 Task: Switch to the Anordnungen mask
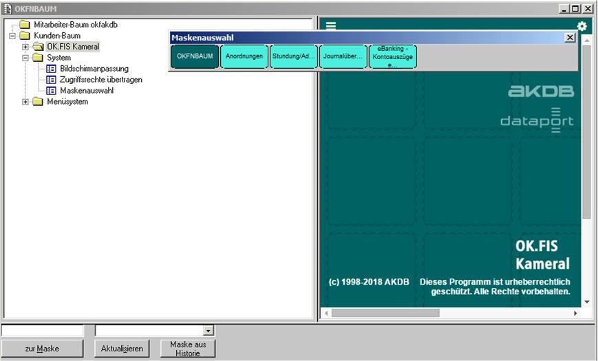tap(244, 56)
